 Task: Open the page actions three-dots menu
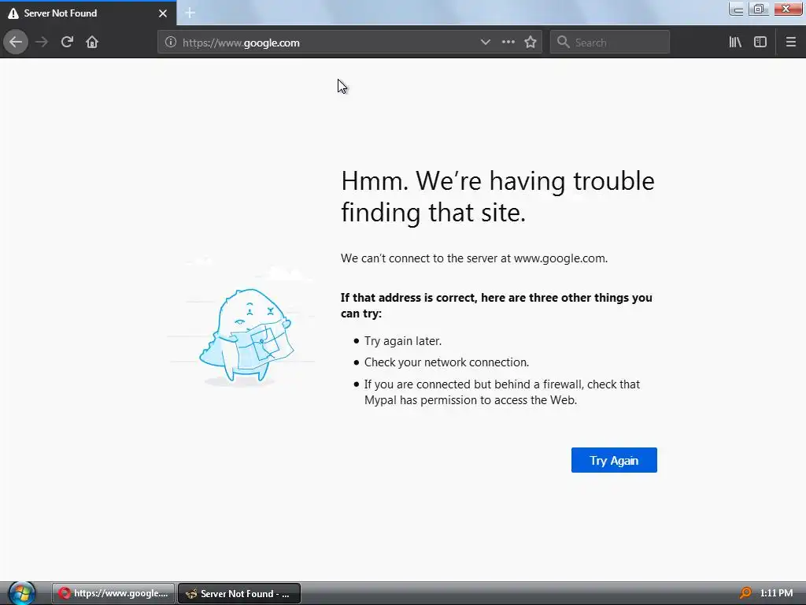click(508, 43)
